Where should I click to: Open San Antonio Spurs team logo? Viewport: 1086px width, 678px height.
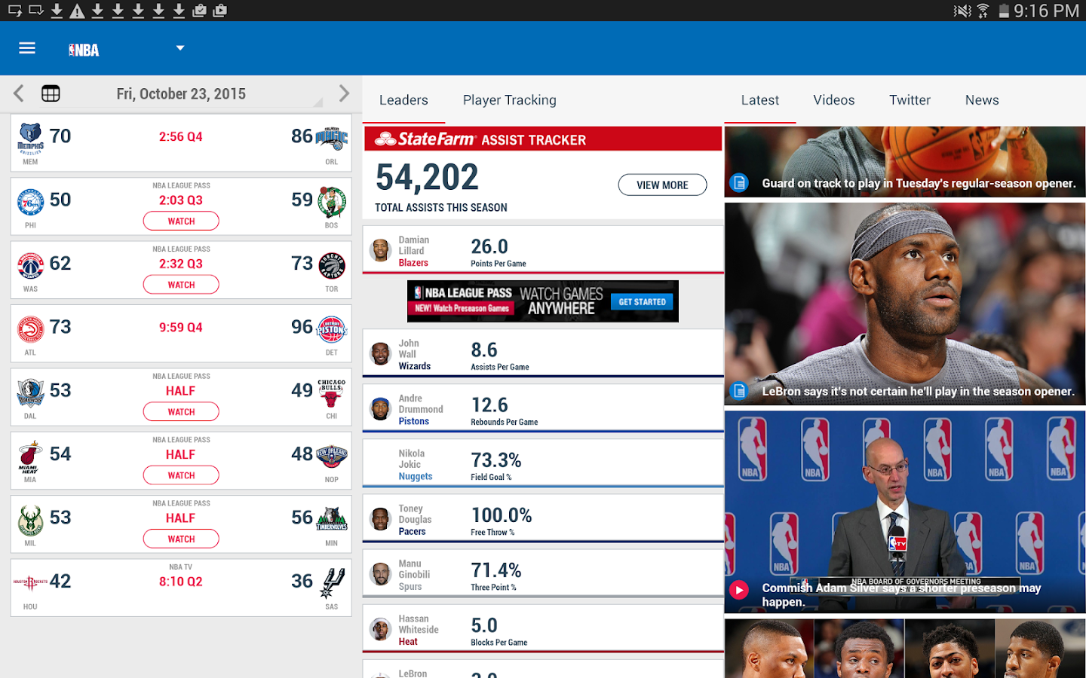click(333, 582)
